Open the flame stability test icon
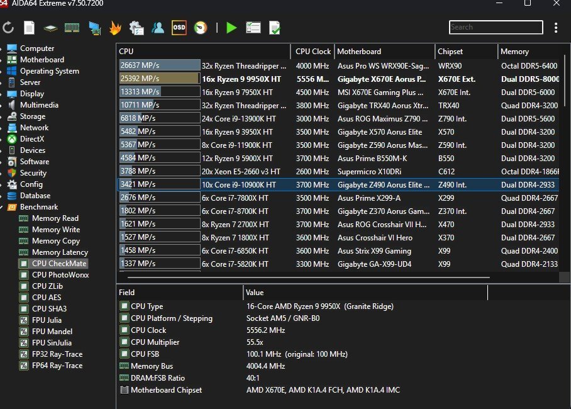Screen dimensions: 571x409 click(115, 28)
